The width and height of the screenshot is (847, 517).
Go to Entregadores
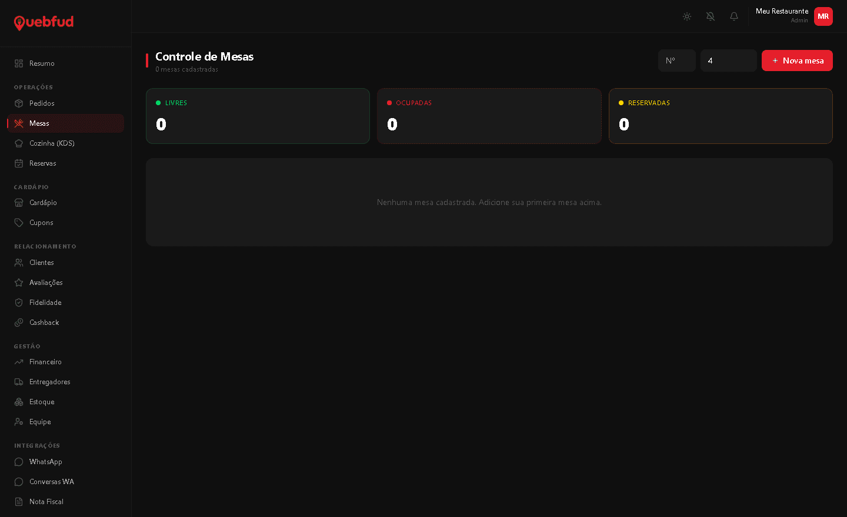tap(65, 382)
